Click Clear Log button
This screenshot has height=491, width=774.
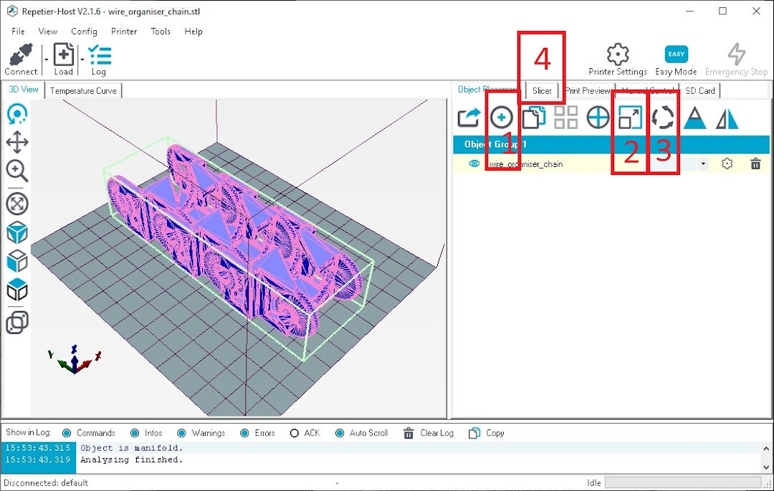tap(429, 433)
